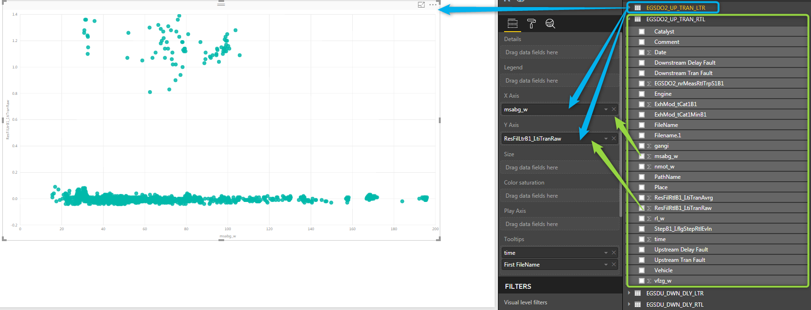The image size is (811, 310).
Task: Check the gangi field checkbox
Action: click(642, 146)
